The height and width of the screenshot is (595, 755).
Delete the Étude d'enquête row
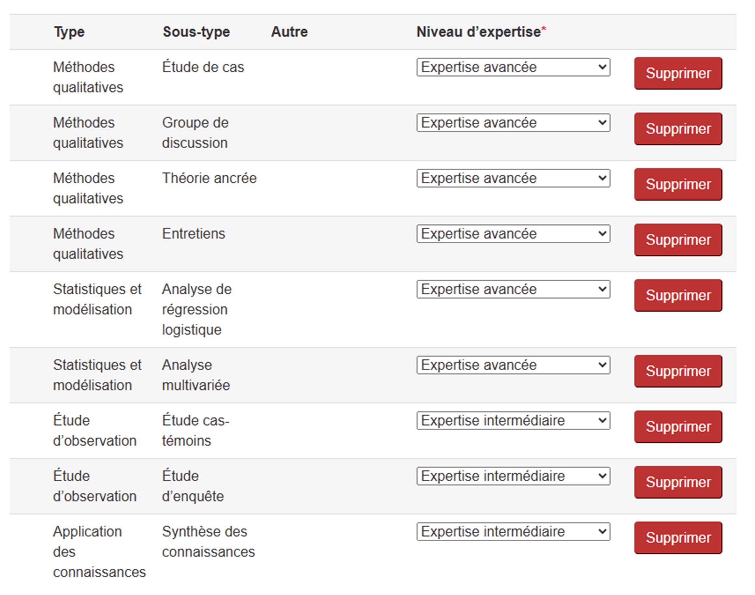click(678, 482)
